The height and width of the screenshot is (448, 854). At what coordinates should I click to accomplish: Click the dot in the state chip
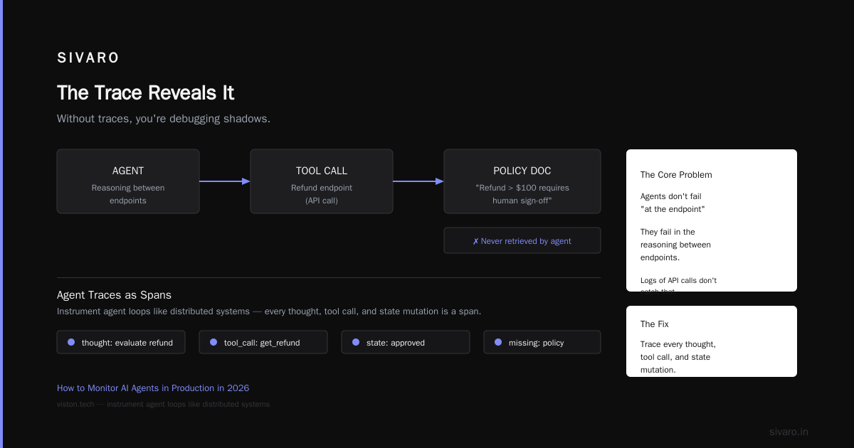click(x=356, y=342)
